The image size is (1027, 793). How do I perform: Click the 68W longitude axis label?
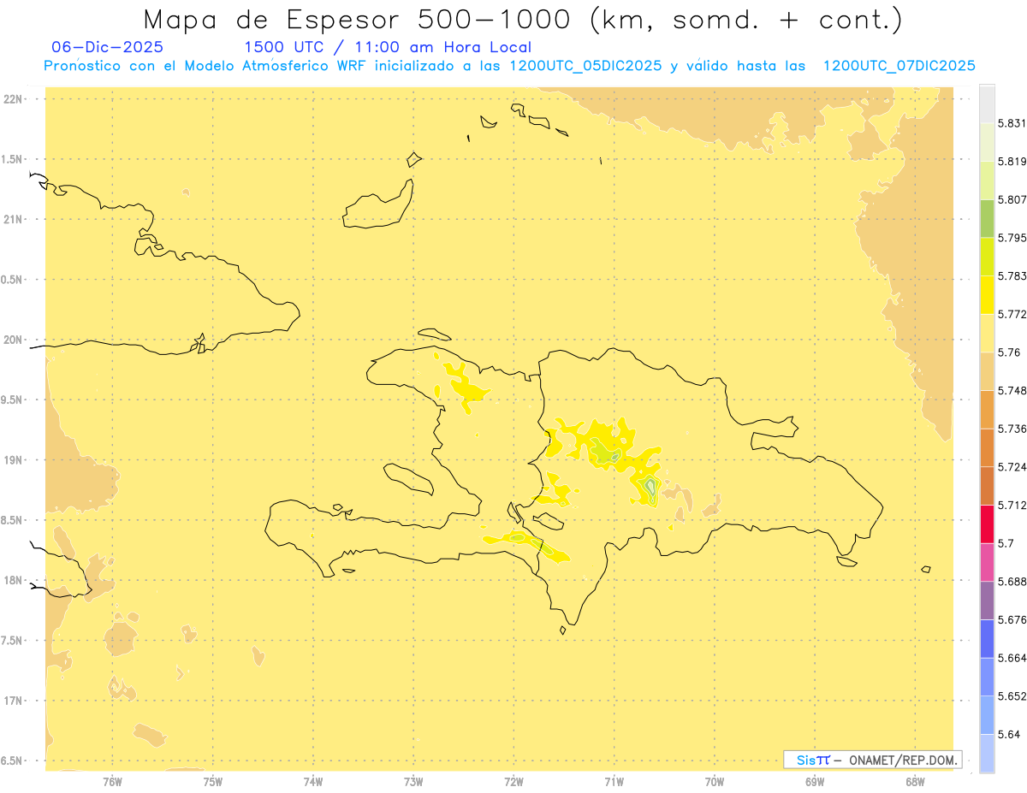point(915,782)
